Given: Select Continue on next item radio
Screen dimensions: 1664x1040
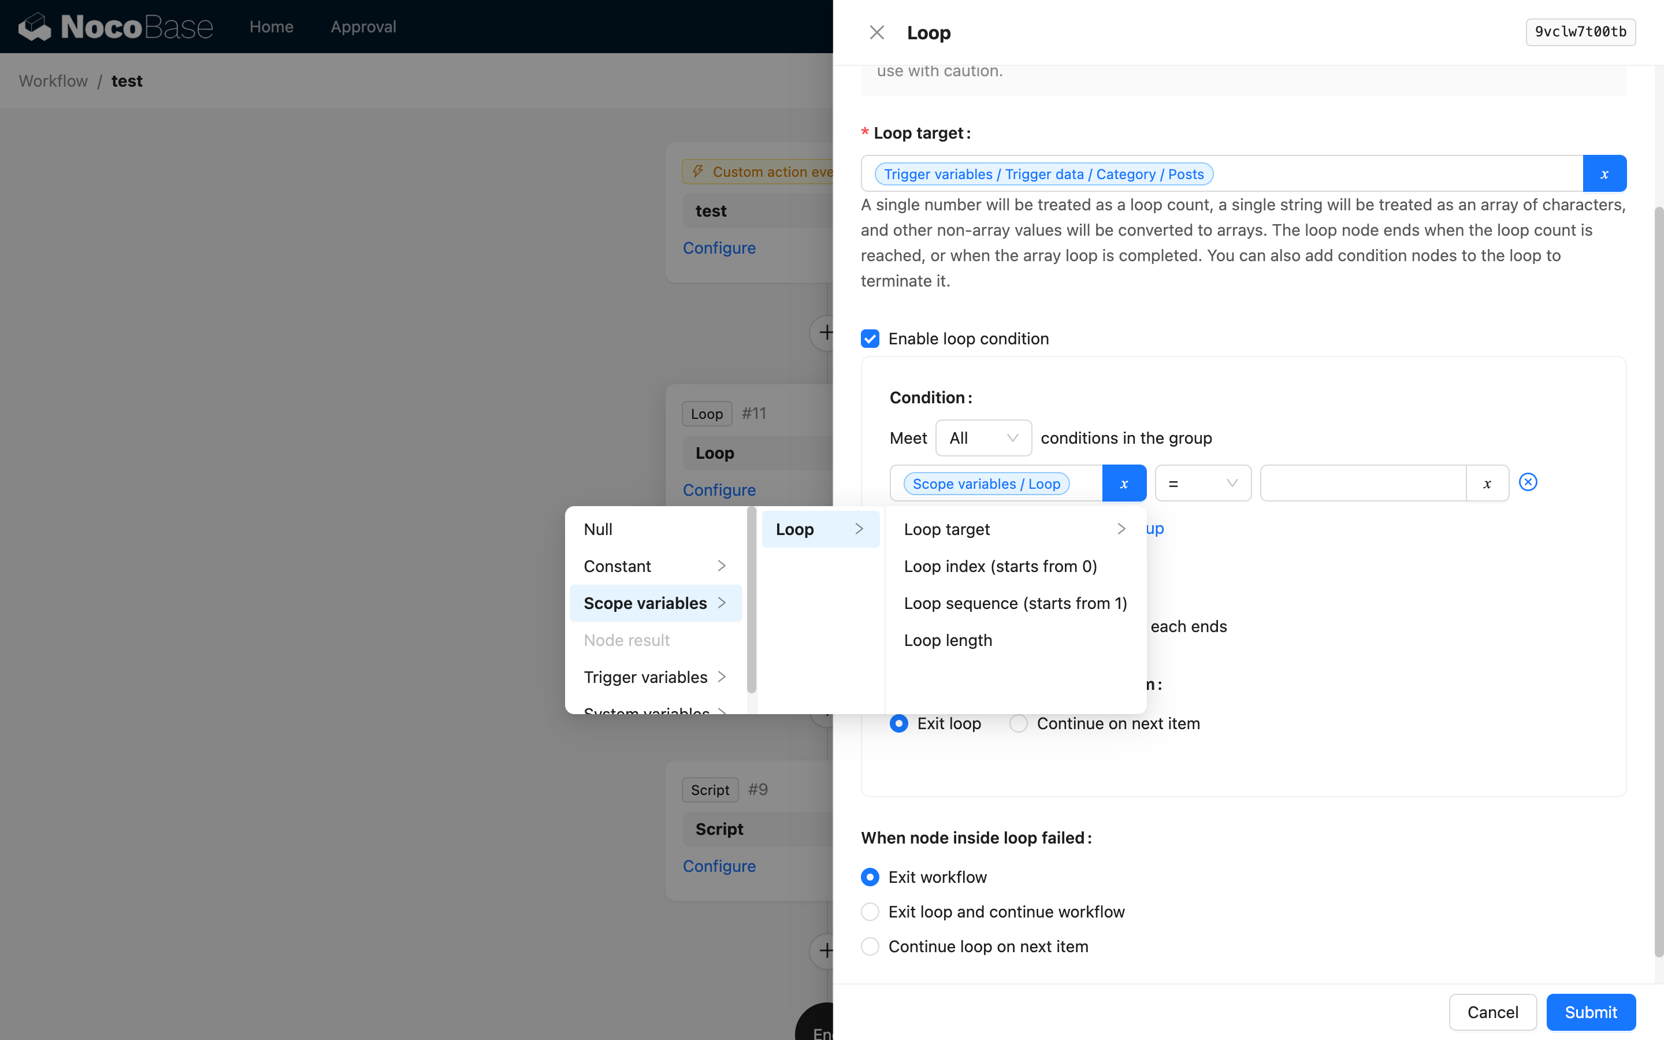Looking at the screenshot, I should 1019,723.
